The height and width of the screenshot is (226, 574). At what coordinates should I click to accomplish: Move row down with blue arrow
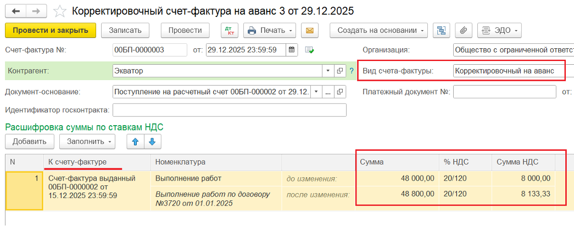152,142
